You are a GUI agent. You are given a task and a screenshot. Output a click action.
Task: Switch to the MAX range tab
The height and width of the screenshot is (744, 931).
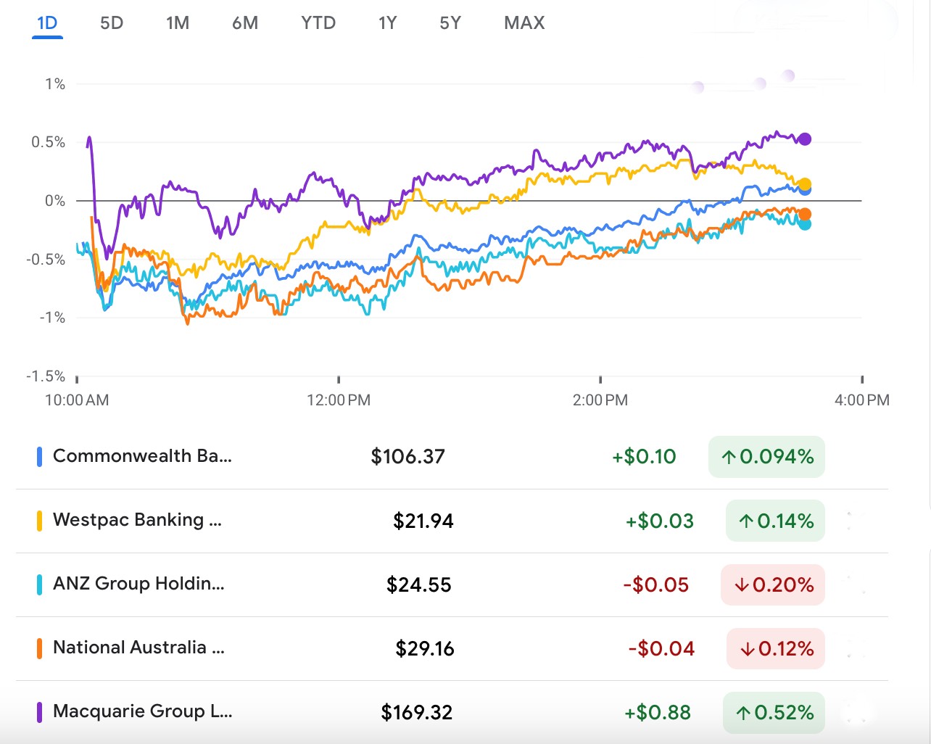524,23
